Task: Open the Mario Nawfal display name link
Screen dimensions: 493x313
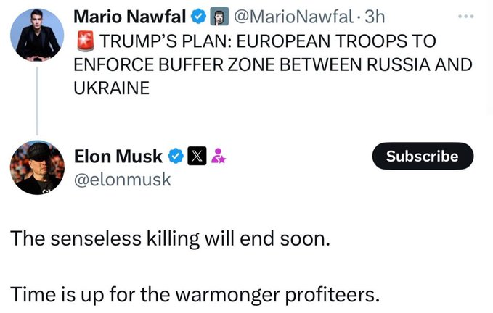Action: pos(131,15)
